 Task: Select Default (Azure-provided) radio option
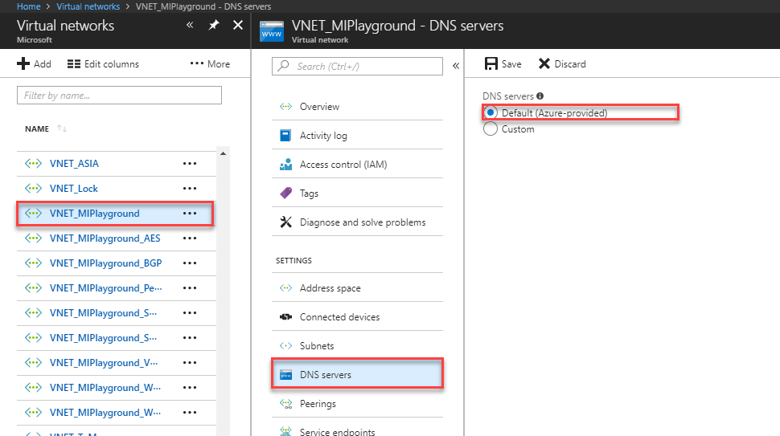[x=491, y=112]
